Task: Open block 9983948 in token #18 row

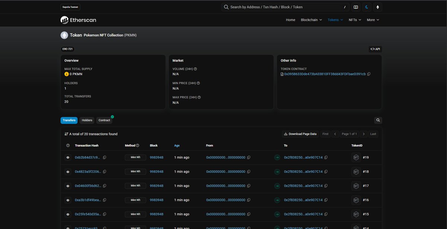Action: click(x=156, y=172)
